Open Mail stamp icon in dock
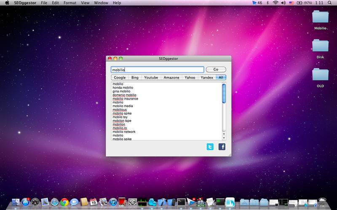 45,202
